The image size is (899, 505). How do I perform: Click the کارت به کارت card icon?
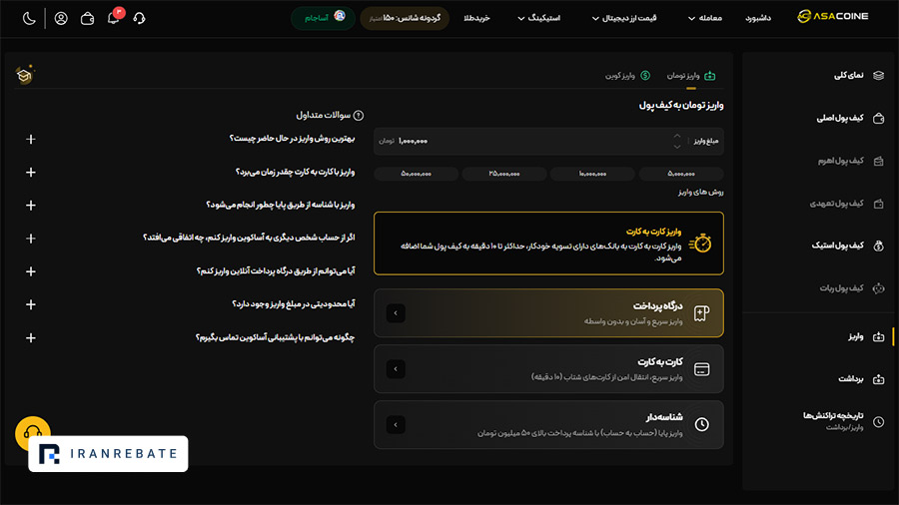[702, 369]
